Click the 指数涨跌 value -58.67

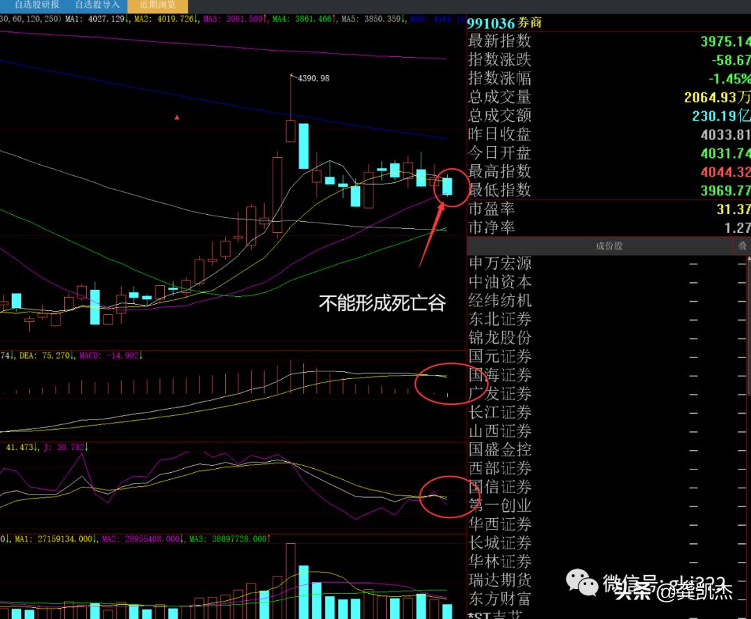pos(730,61)
